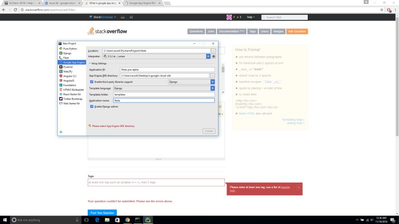Reload the browser page

click(x=15, y=10)
